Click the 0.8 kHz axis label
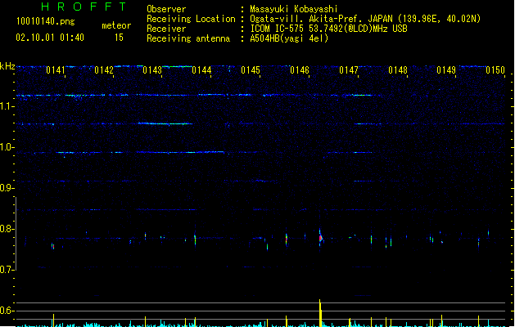Screen dimensions: 515x327 tap(7, 229)
